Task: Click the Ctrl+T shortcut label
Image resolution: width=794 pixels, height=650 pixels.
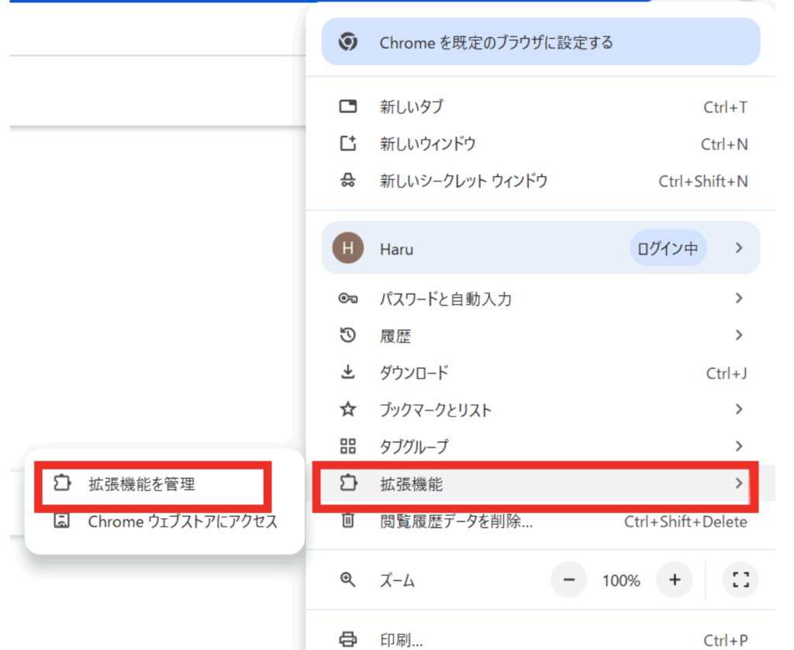Action: tap(725, 107)
